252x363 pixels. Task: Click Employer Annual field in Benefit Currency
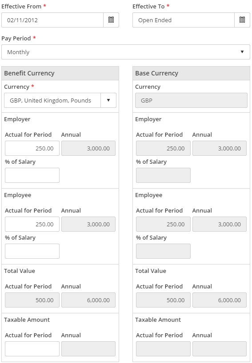coord(88,148)
